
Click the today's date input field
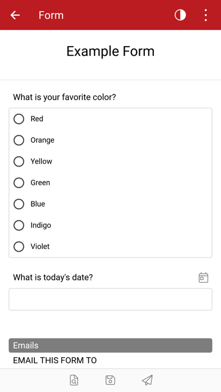click(111, 299)
